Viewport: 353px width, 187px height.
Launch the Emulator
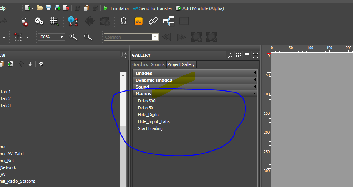point(116,8)
